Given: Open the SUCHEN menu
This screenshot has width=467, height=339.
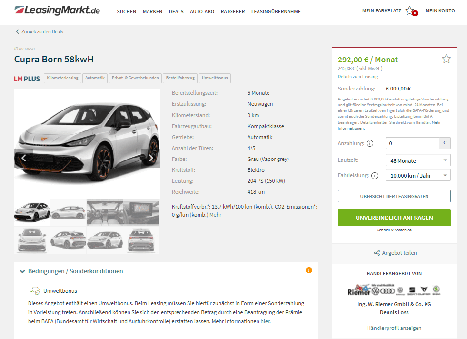Looking at the screenshot, I should pos(127,11).
